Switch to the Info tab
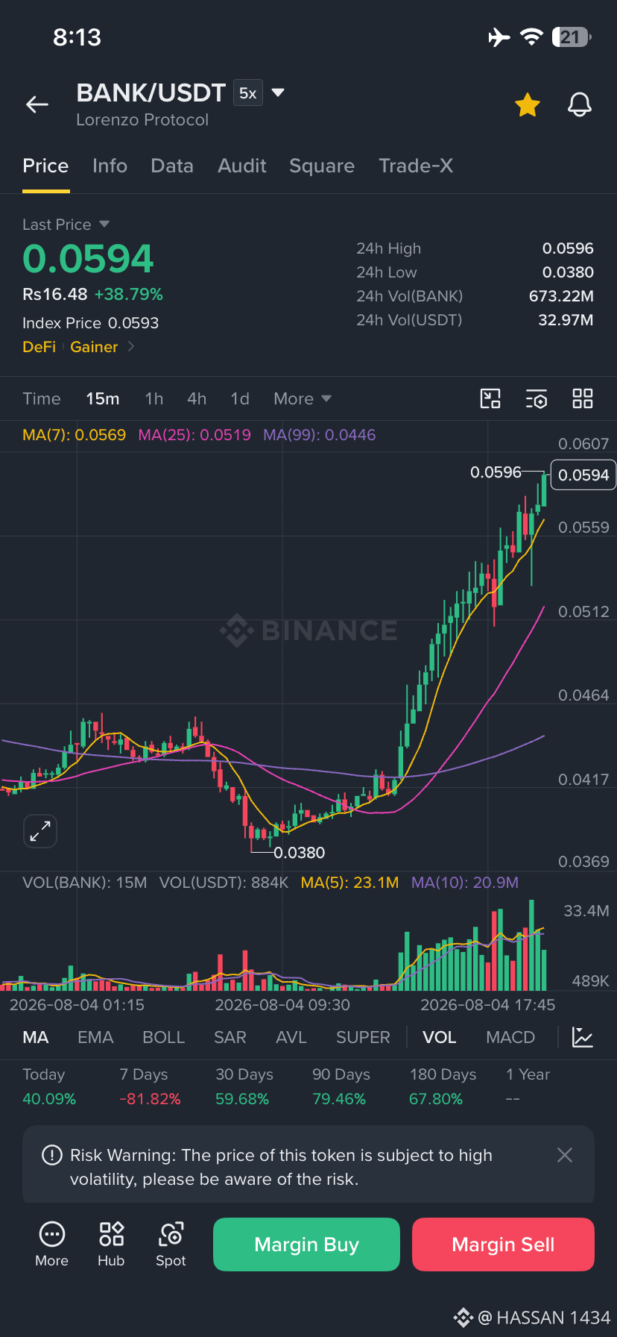 (x=110, y=166)
